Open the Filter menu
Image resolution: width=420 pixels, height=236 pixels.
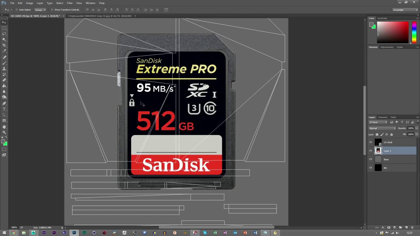tap(70, 3)
